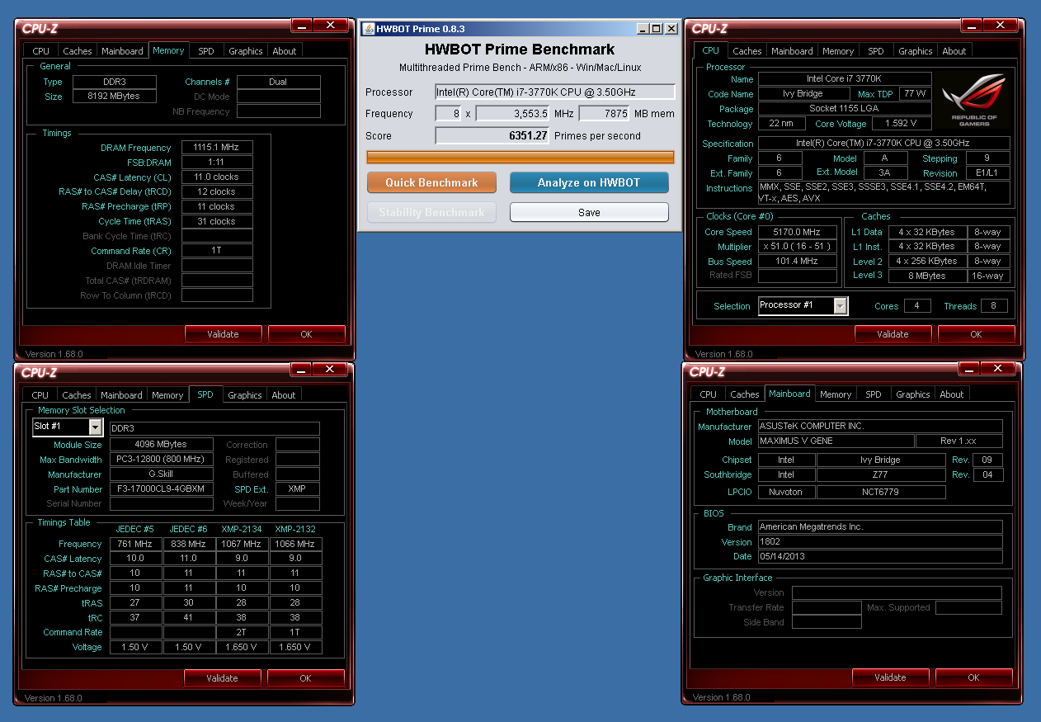The image size is (1041, 722).
Task: Click FSB:DRAM value 1:11
Action: 217,163
